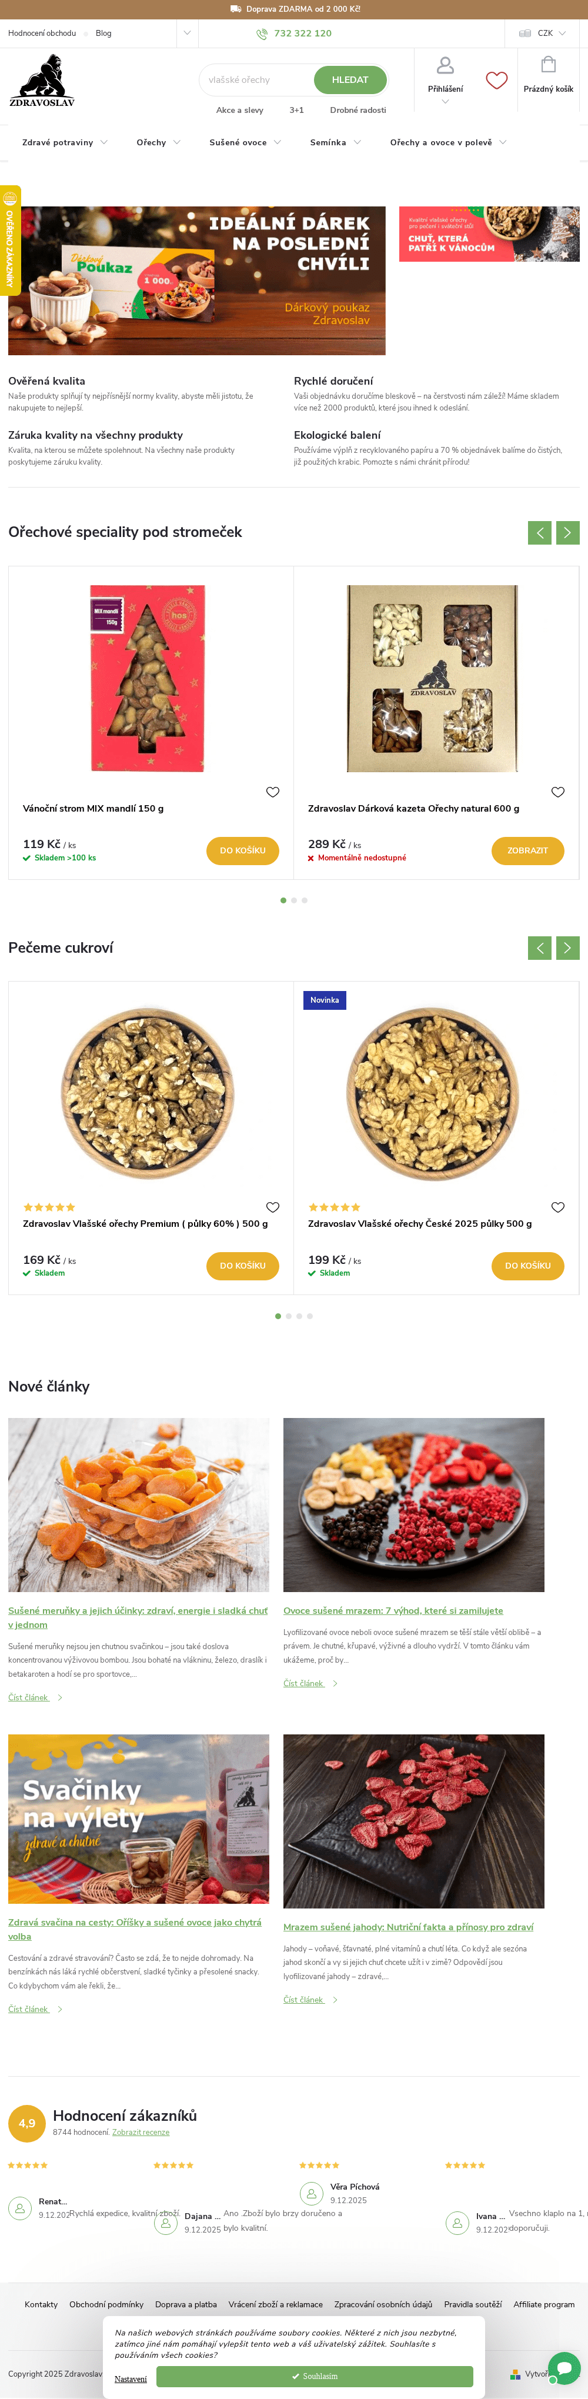This screenshot has width=588, height=2399.
Task: Click the favorites heart icon in header
Action: coord(497,81)
